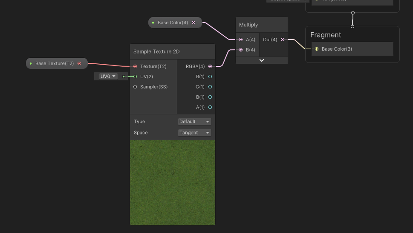Screen dimensions: 413x233
Task: Open the UV0 channel dropdown
Action: coord(108,77)
